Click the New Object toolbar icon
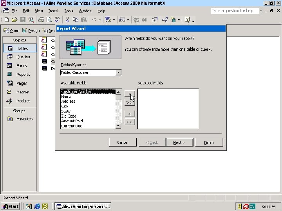 pyautogui.click(x=173, y=20)
